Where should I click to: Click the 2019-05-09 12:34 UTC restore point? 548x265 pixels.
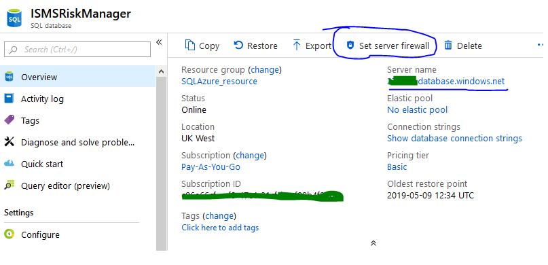[431, 195]
